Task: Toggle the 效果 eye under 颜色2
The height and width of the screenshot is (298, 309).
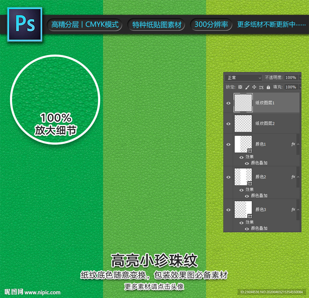Action: tap(241, 190)
